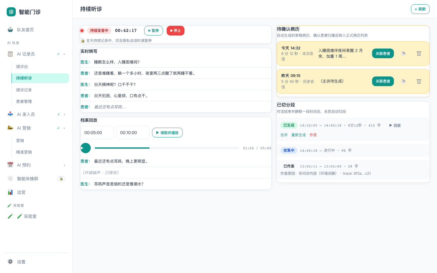Click the 实验室 test tube icon
Viewport: 437px width, 273px height.
[x=10, y=216]
